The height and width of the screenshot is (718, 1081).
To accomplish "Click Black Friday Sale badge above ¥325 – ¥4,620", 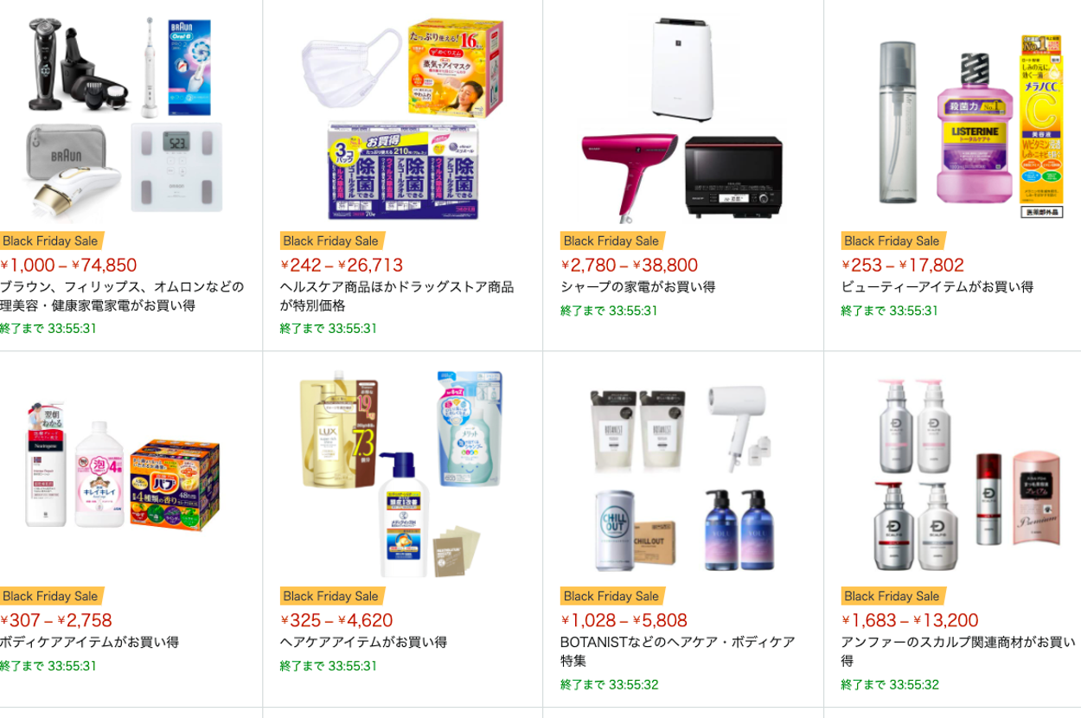I will 331,596.
